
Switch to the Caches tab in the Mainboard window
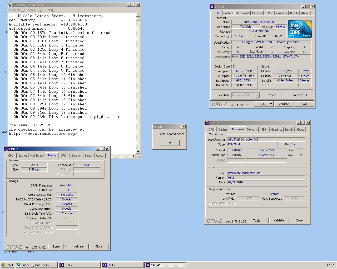[x=223, y=130]
